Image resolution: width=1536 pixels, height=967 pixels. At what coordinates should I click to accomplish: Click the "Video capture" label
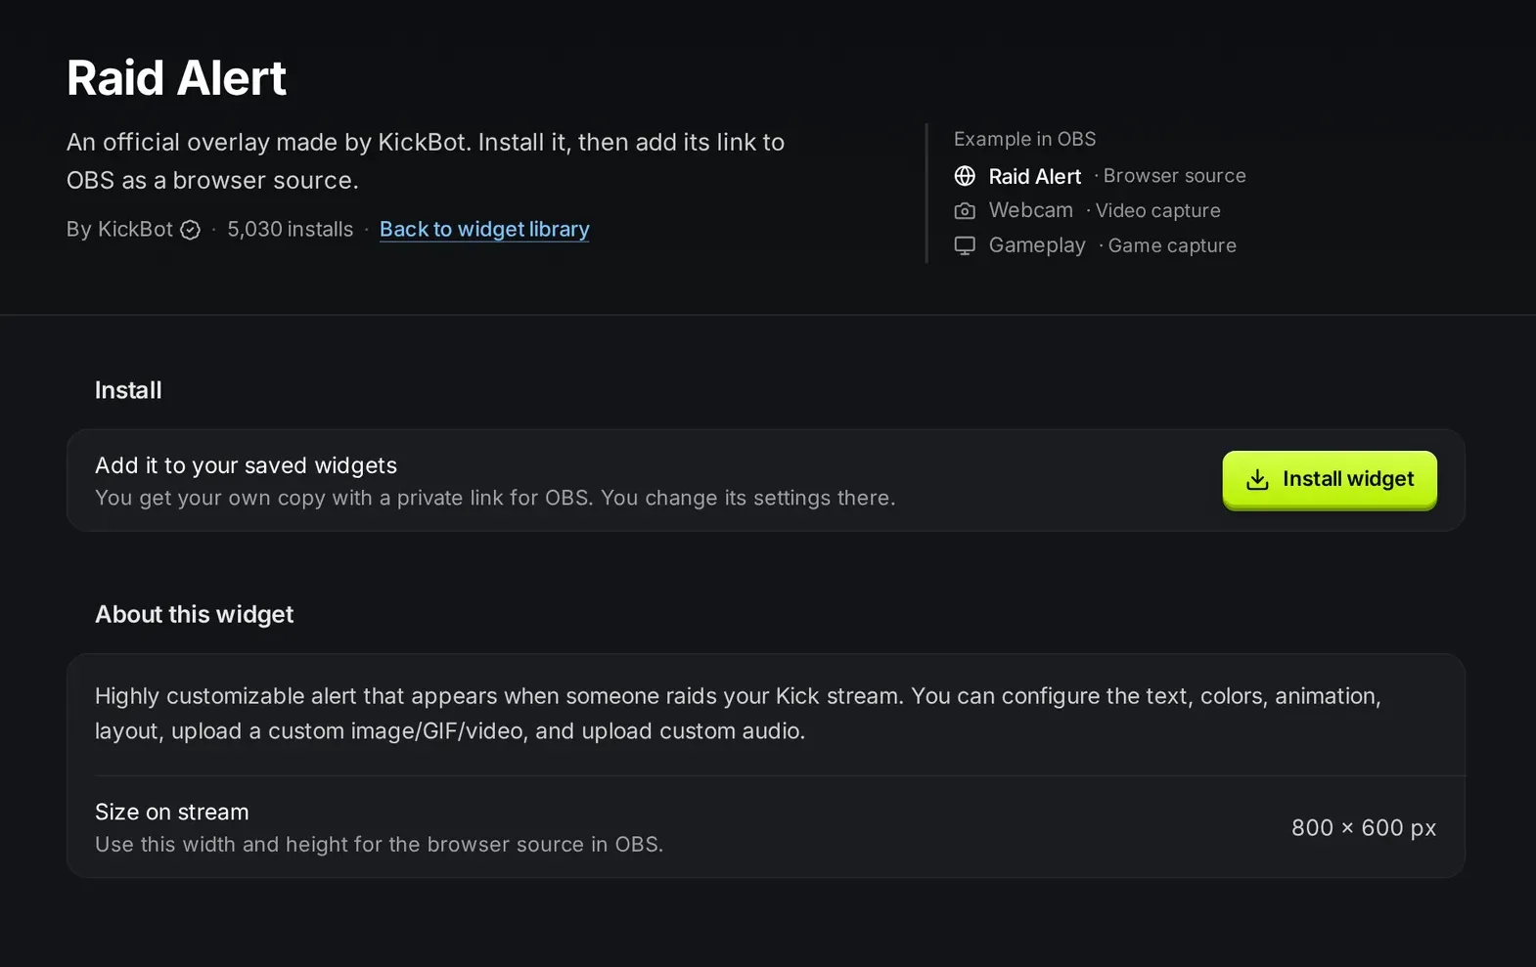pos(1158,210)
